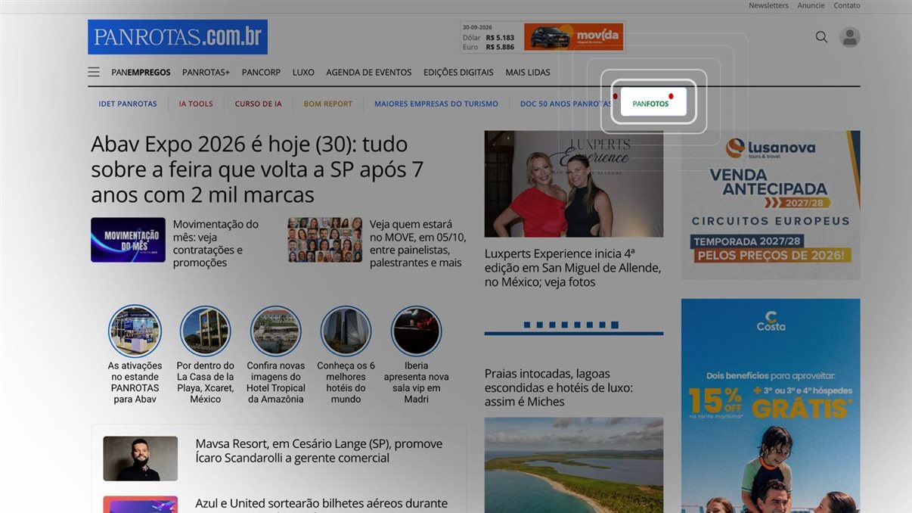This screenshot has width=912, height=513.
Task: Open the BOM REPORT link
Action: [328, 104]
